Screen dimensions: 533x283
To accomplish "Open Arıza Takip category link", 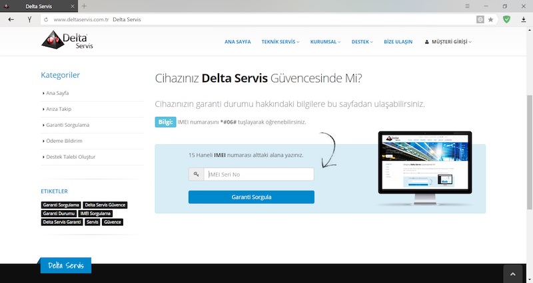I will pyautogui.click(x=59, y=109).
